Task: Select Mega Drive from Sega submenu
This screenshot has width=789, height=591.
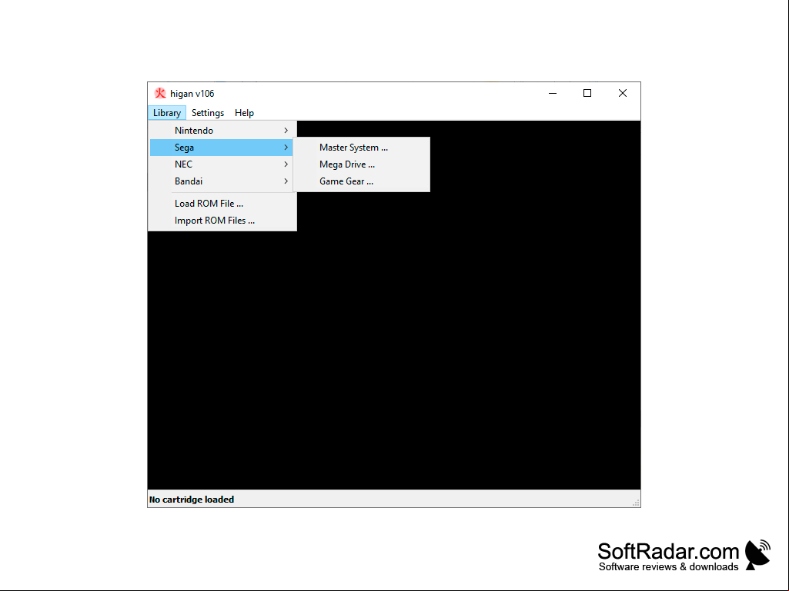Action: [361, 164]
